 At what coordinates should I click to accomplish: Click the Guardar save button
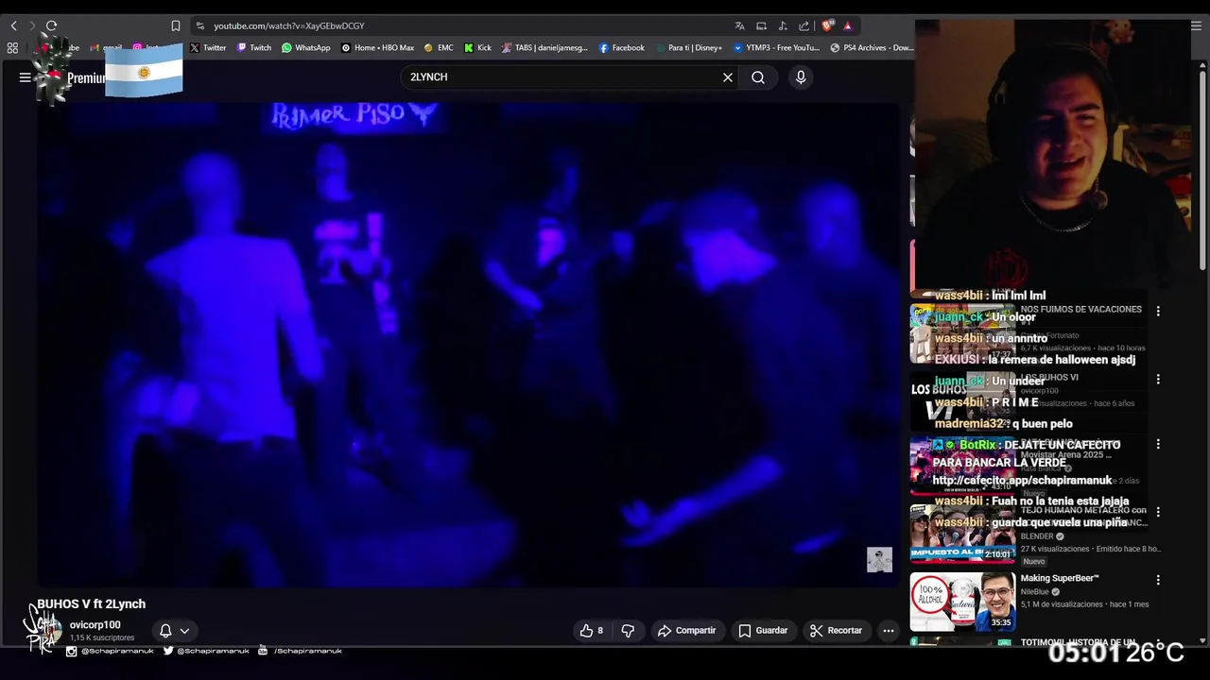[763, 630]
